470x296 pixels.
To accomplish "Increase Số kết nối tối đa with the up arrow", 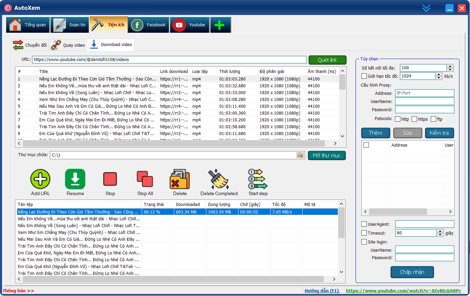I will [x=450, y=66].
